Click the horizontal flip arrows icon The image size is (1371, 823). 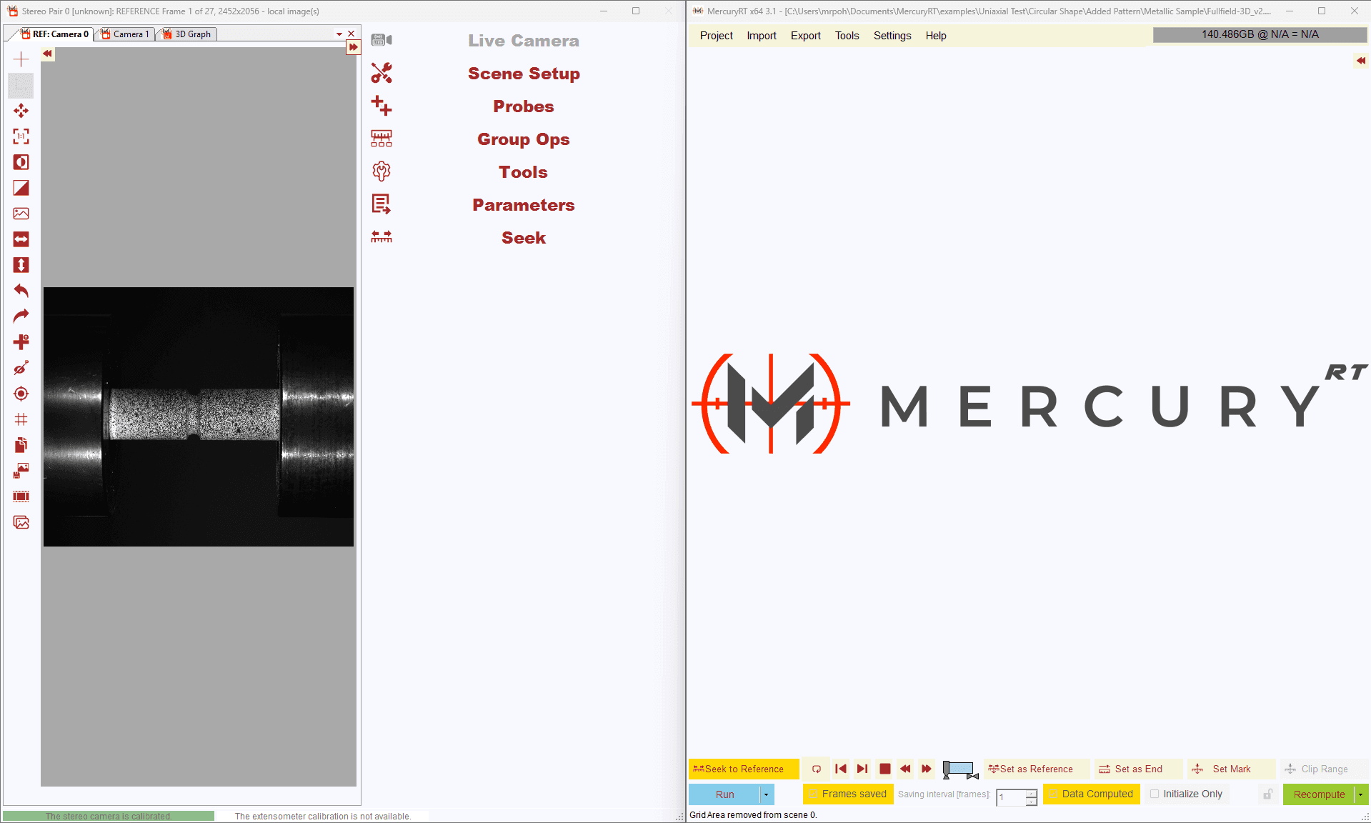(21, 239)
